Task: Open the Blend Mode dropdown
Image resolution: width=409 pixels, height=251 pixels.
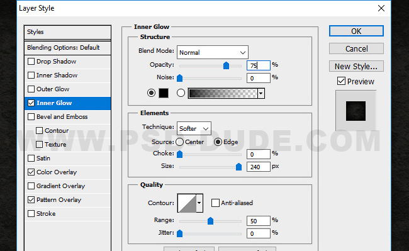Action: click(x=213, y=52)
